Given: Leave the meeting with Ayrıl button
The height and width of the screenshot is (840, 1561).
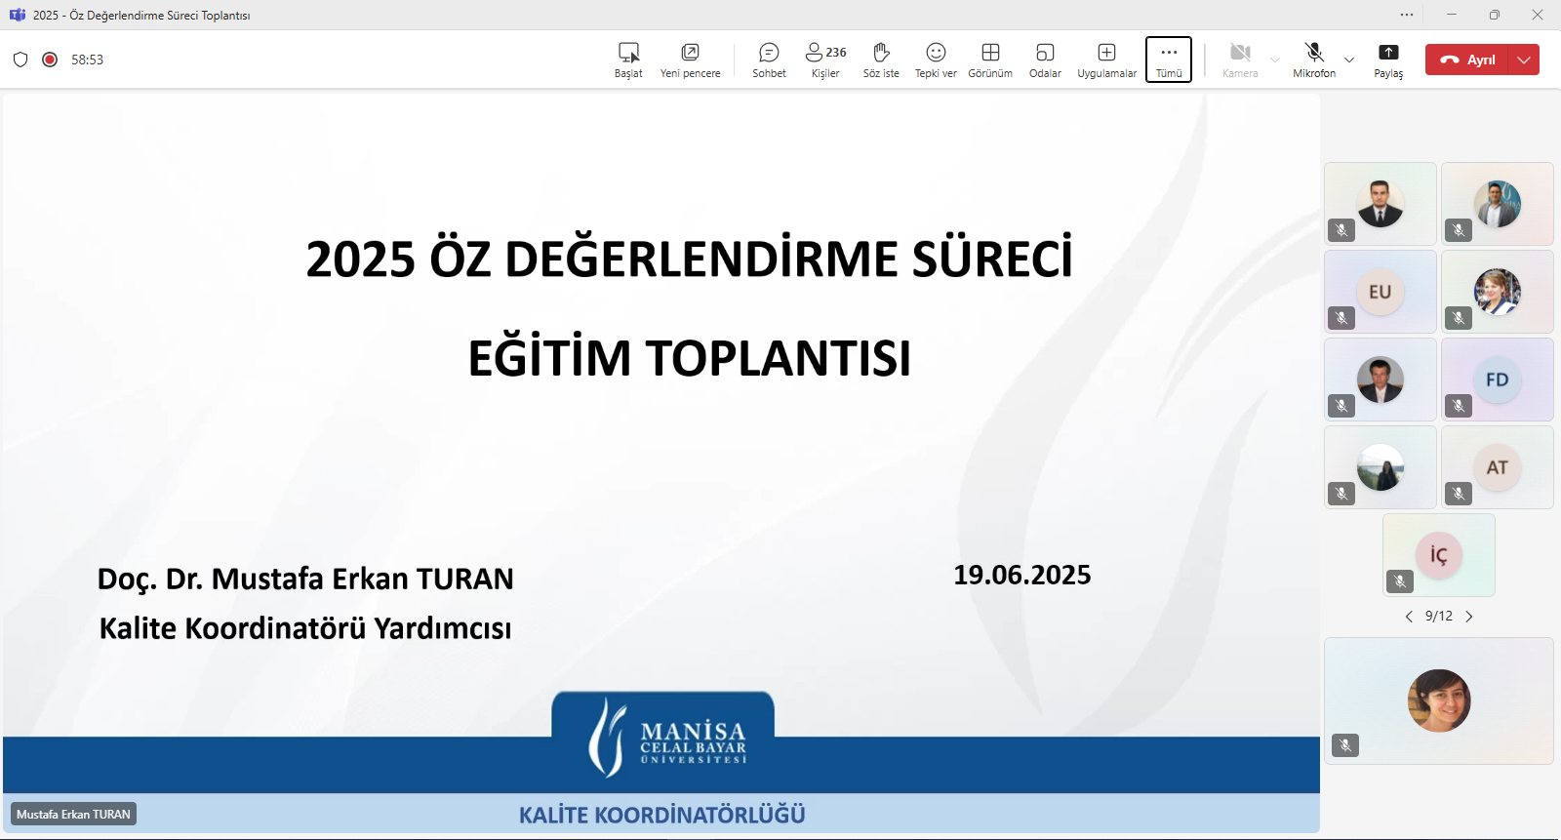Looking at the screenshot, I should (1468, 60).
